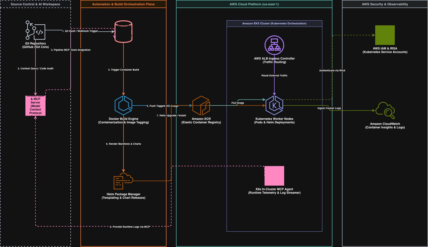Click the Source Control & AI Workspace header

(x=35, y=4)
